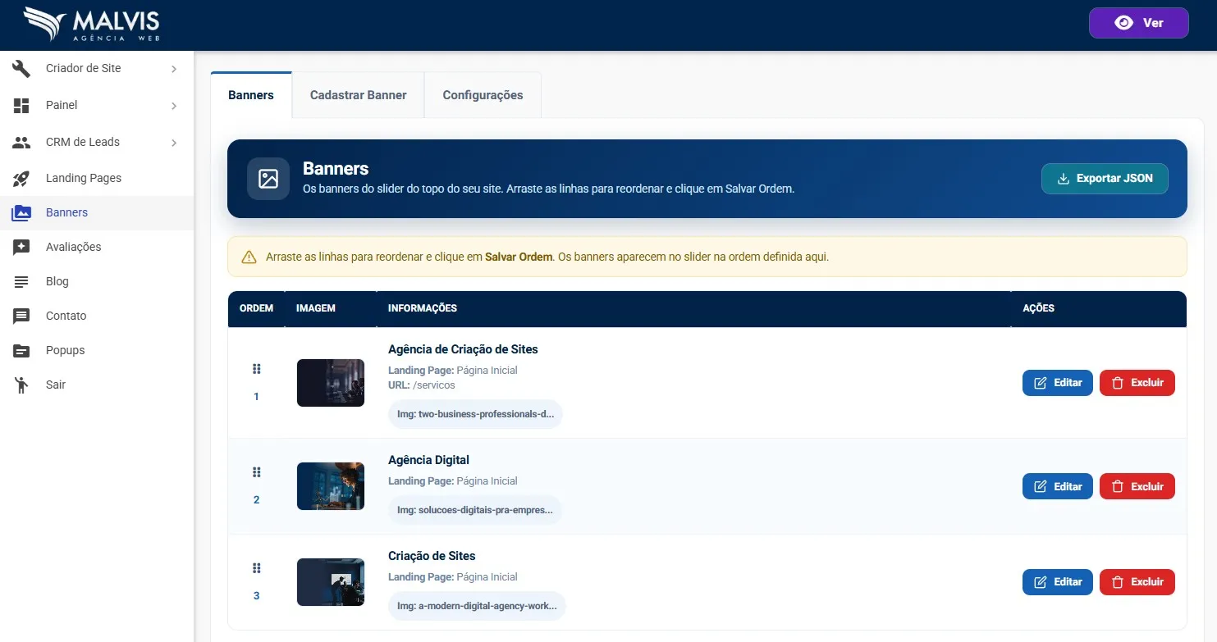This screenshot has height=642, width=1217.
Task: Delete the Agência de Criação de Sites banner
Action: [x=1137, y=383]
